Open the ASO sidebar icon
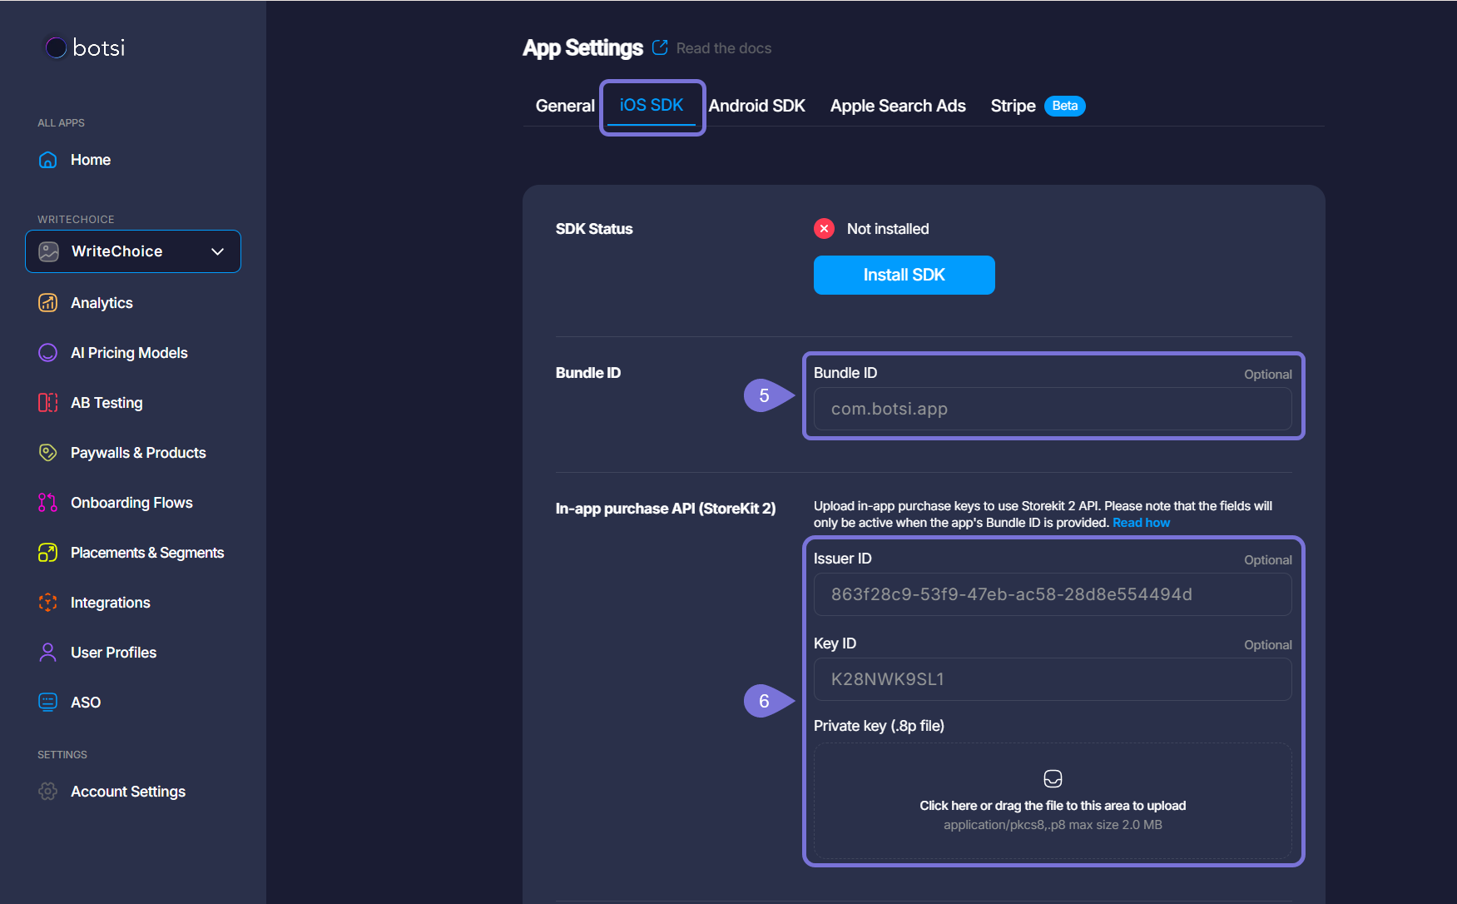This screenshot has height=904, width=1457. [x=48, y=703]
